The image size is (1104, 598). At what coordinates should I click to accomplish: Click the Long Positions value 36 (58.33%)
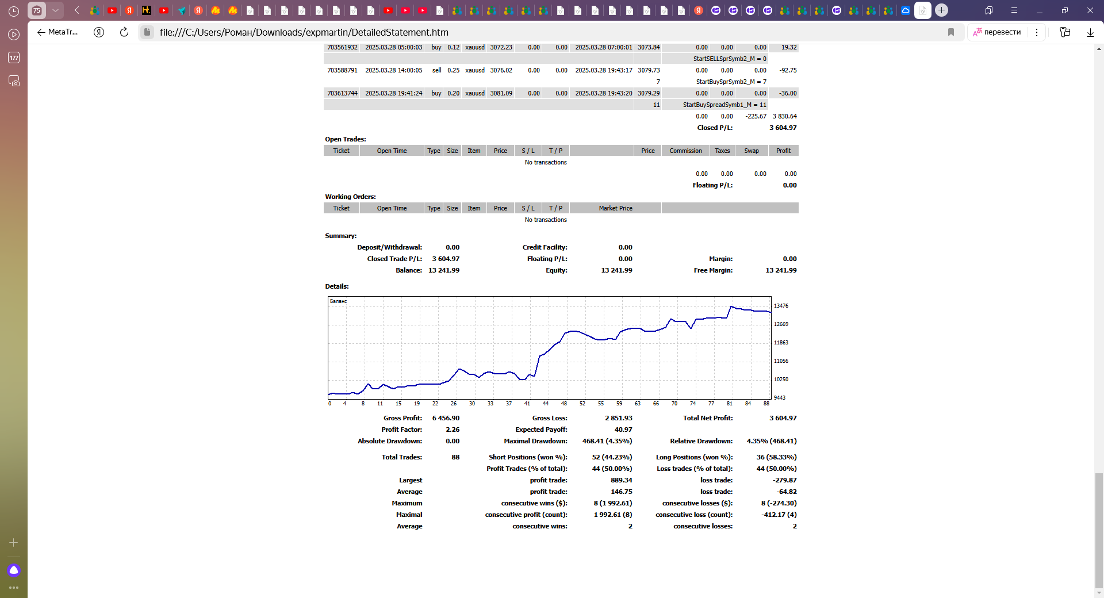coord(777,457)
